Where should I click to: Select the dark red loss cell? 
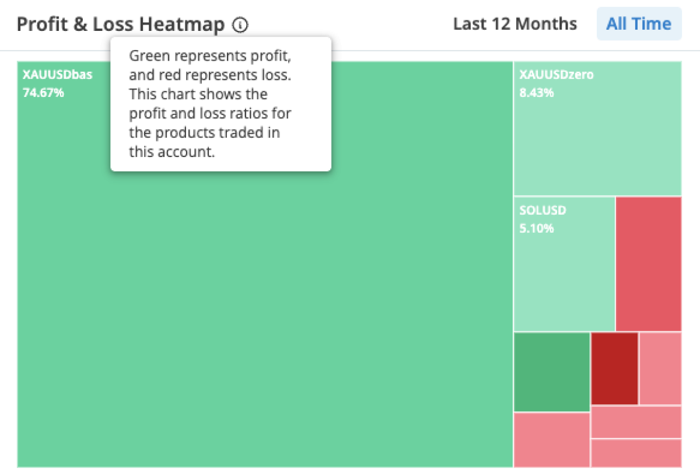click(614, 368)
